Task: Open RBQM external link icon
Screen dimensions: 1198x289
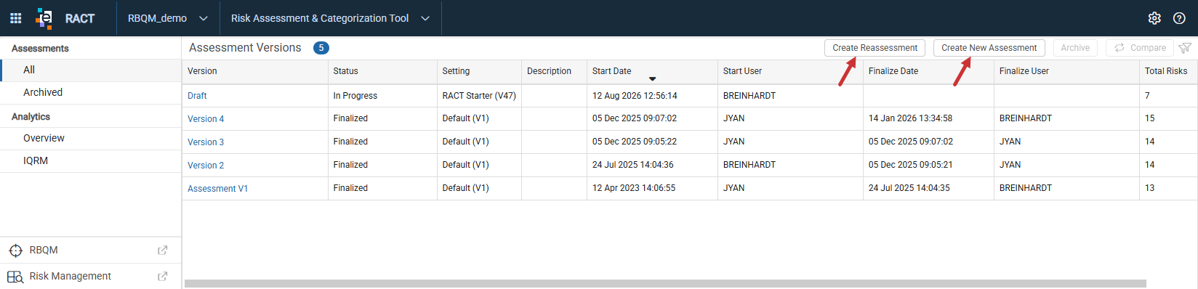Action: [x=163, y=251]
